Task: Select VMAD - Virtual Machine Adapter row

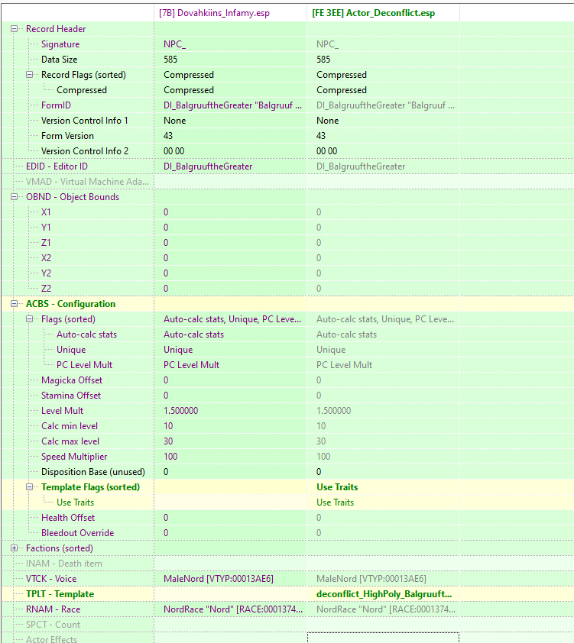Action: tap(287, 182)
